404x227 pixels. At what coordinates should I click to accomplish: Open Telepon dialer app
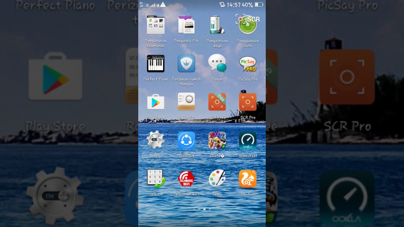click(x=156, y=178)
